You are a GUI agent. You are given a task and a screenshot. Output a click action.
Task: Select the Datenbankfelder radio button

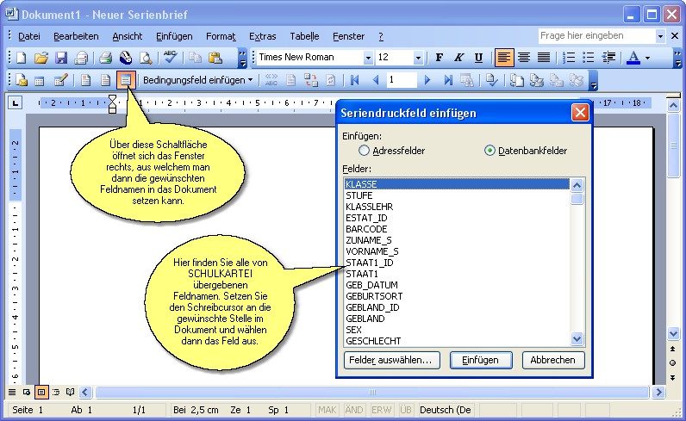490,151
